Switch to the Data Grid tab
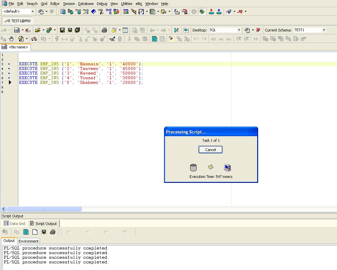The image size is (337, 270). coord(15,223)
